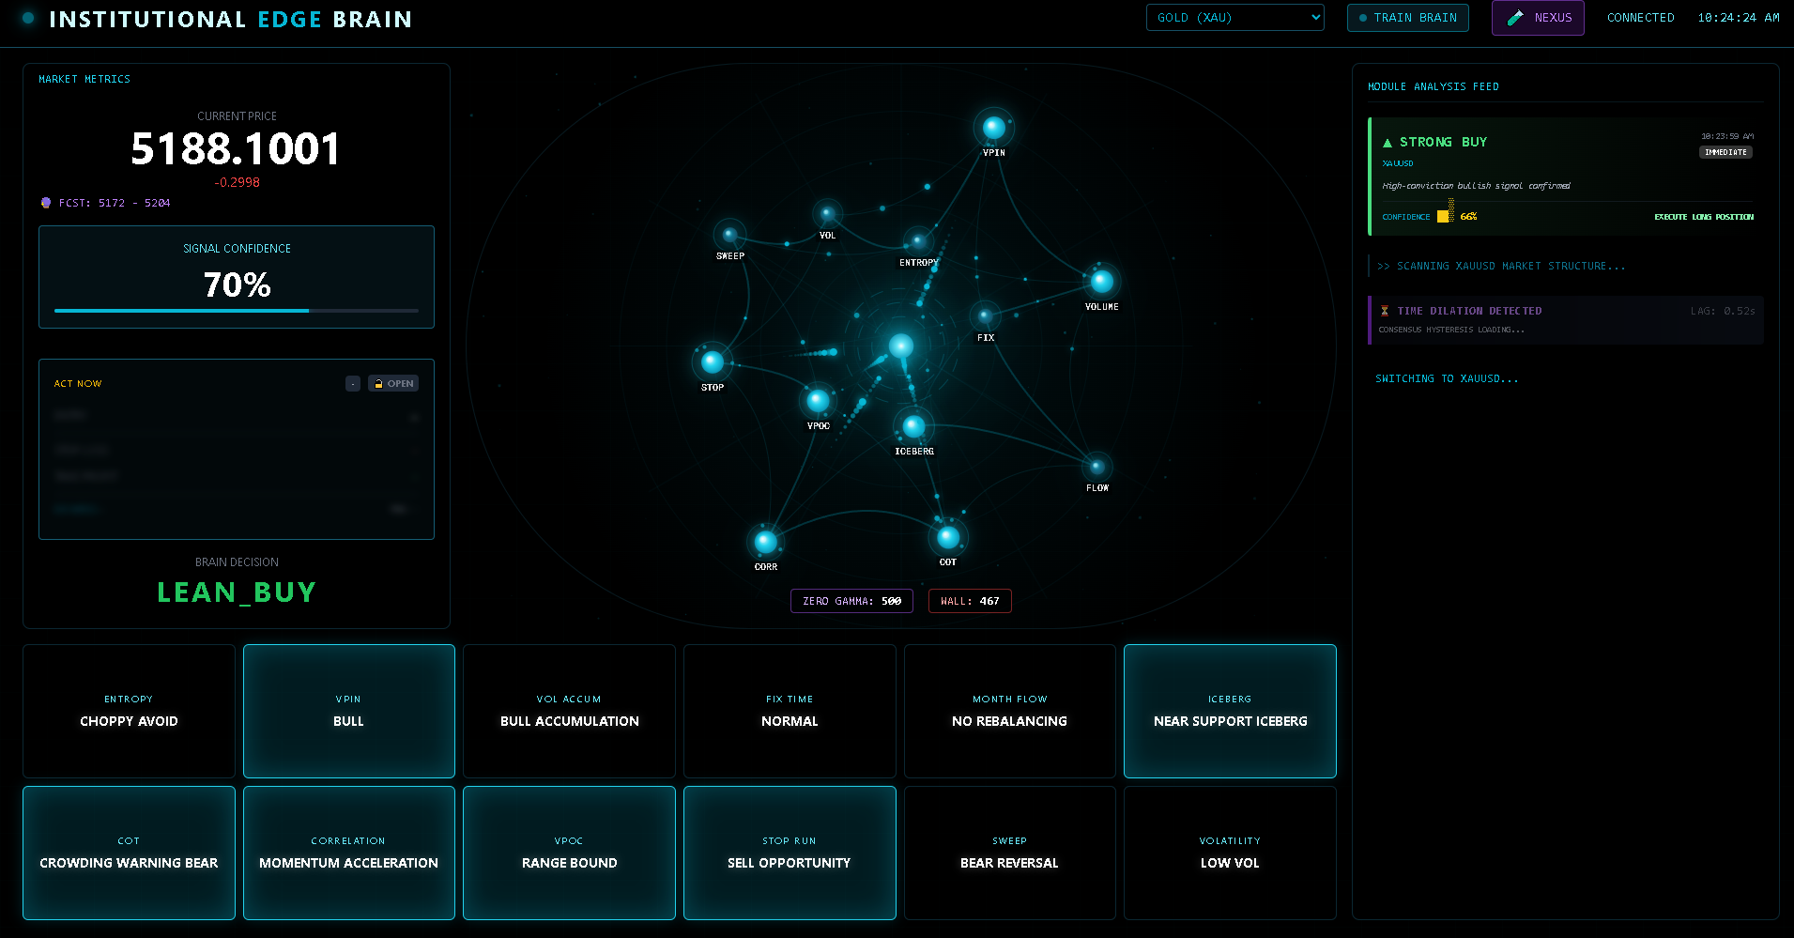The height and width of the screenshot is (938, 1794).
Task: Click the VOLUME node in the network
Action: (1101, 281)
